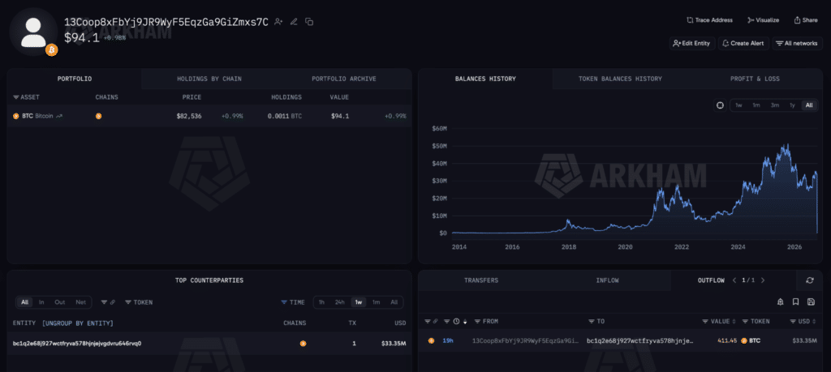831x372 pixels.
Task: Click the Bitcoin badge on the avatar
Action: tap(51, 49)
